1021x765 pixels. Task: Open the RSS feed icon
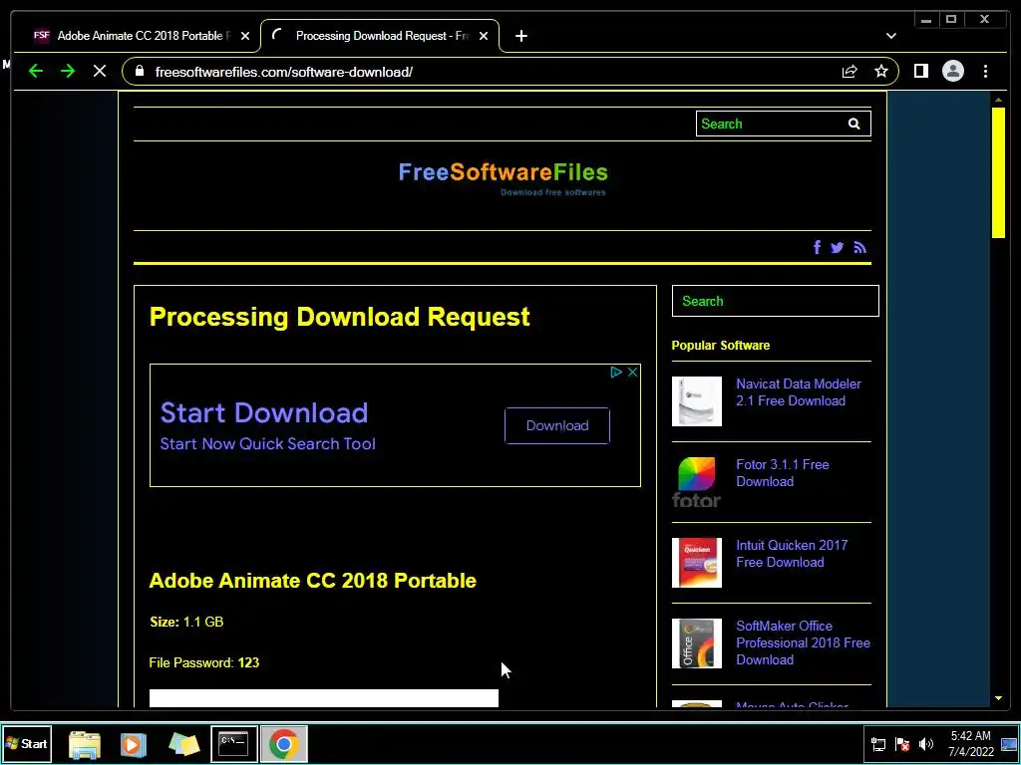pyautogui.click(x=860, y=247)
